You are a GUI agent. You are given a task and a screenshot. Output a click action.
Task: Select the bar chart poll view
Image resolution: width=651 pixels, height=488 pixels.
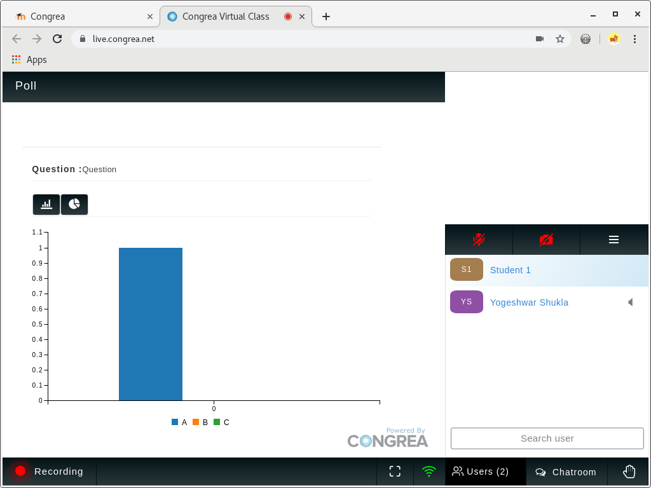click(46, 204)
